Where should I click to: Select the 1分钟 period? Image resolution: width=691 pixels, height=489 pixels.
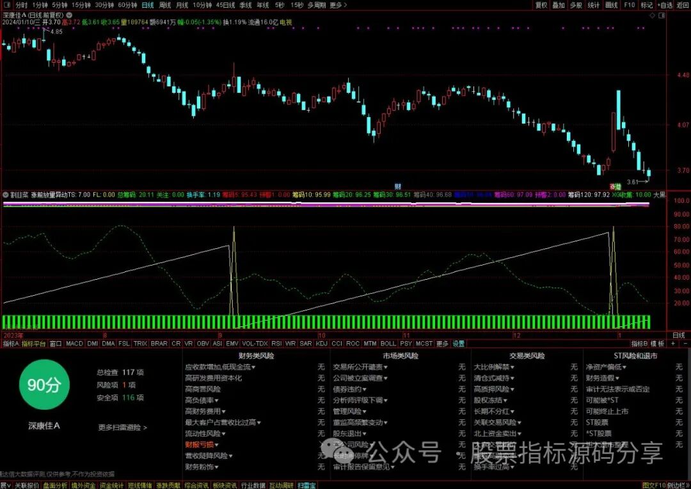pyautogui.click(x=40, y=5)
